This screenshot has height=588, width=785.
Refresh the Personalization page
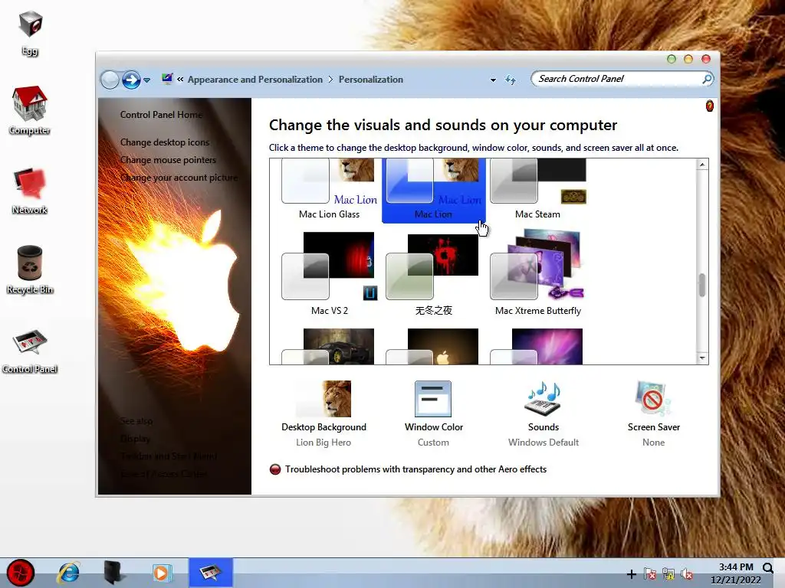(x=510, y=80)
